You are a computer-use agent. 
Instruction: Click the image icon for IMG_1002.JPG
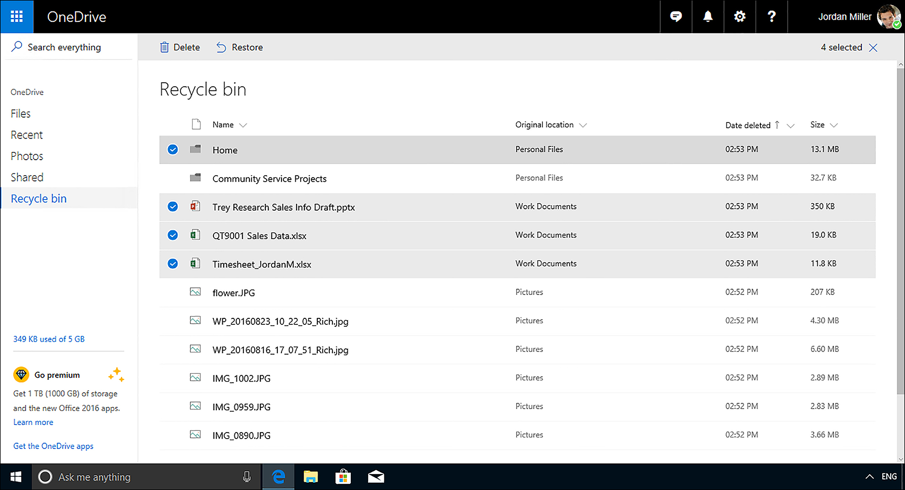point(195,378)
